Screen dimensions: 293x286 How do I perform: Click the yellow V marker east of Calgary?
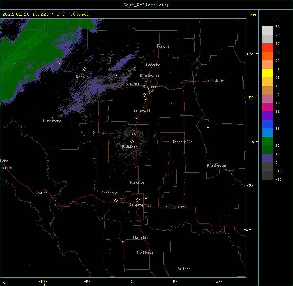146,198
